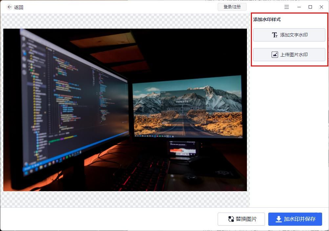329x231 pixels.
Task: Click the maximize icon in title bar
Action: click(310, 7)
